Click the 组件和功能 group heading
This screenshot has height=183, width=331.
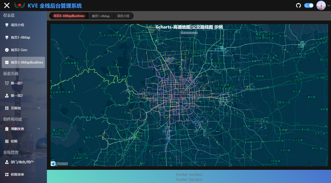pos(13,119)
